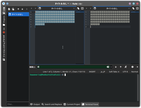This screenshot has height=108, width=141.
Task: Open search history dropdown arrow
Action: click(x=111, y=67)
